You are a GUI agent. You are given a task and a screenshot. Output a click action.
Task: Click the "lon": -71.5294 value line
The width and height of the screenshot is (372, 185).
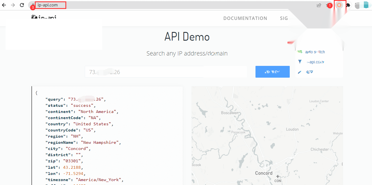(x=65, y=173)
